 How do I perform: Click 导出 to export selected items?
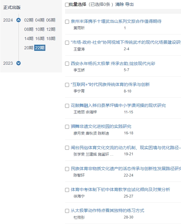[x=129, y=4]
